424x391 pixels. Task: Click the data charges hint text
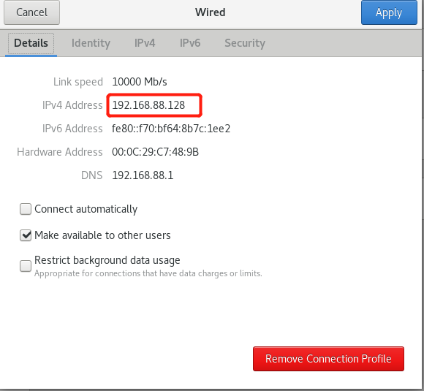[148, 273]
